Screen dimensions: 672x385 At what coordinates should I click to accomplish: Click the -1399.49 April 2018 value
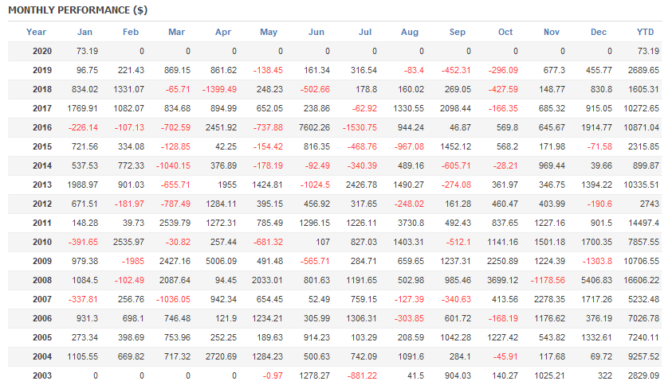pos(221,89)
